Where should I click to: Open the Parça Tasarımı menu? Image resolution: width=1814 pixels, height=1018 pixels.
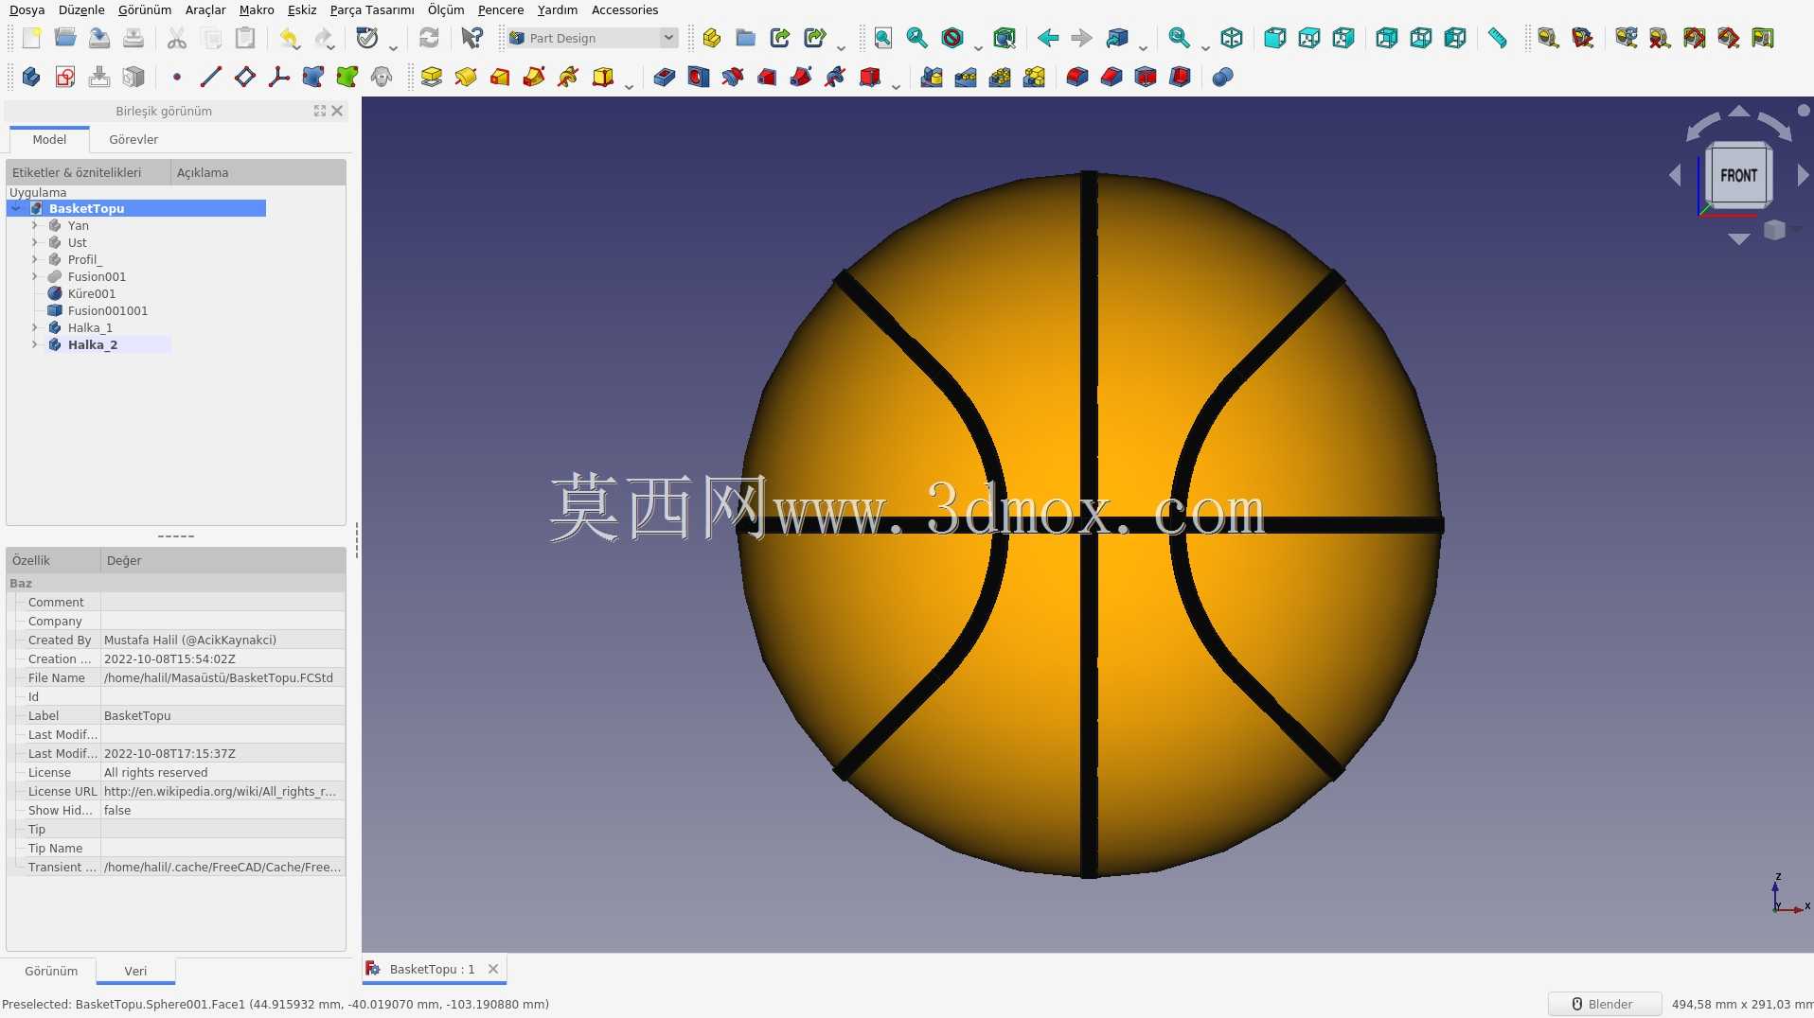[x=372, y=9]
